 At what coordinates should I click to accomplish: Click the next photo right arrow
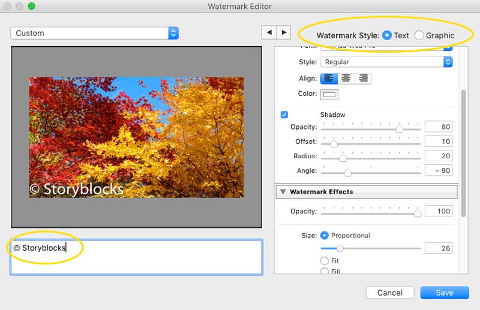(283, 32)
